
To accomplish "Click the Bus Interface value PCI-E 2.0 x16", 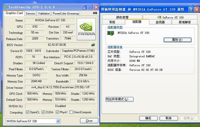I will point(78,57).
